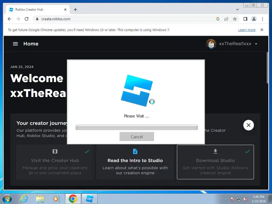Open the Download Studio card

[x=215, y=162]
